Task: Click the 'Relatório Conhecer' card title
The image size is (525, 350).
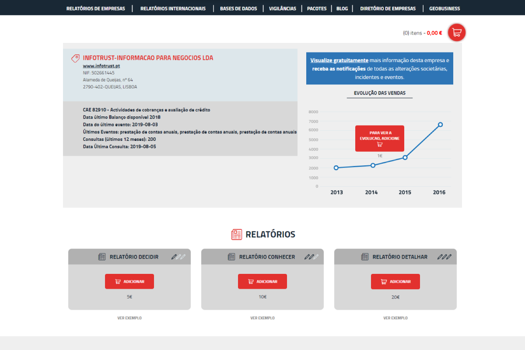Action: 267,257
